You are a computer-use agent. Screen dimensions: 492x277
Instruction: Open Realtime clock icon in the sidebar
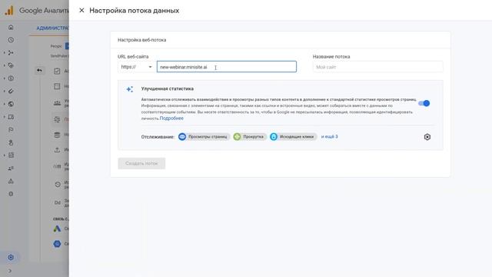tap(11, 40)
